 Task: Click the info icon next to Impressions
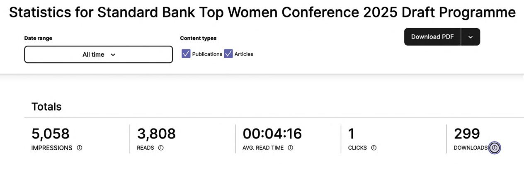80,148
